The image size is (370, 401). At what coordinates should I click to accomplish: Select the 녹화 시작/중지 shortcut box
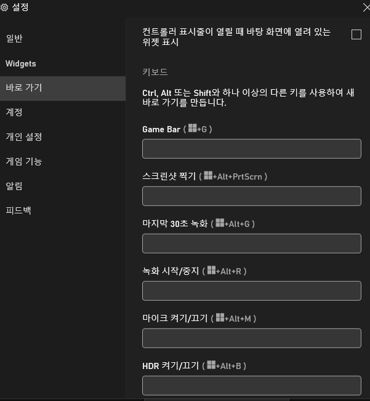tap(251, 291)
